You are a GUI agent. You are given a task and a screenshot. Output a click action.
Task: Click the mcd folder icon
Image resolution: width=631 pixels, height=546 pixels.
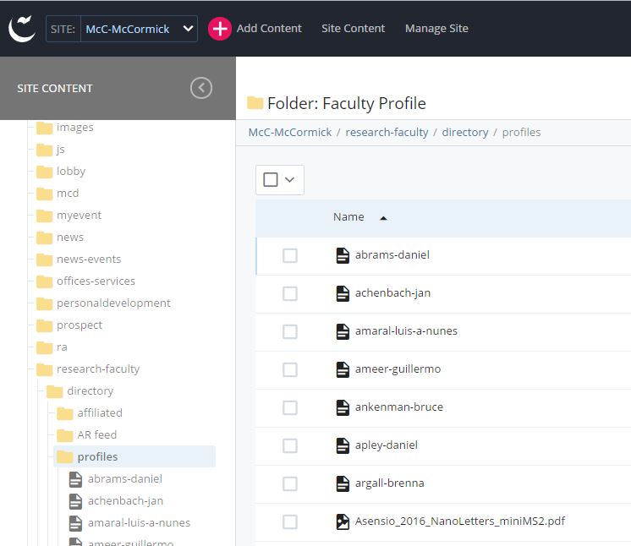44,194
